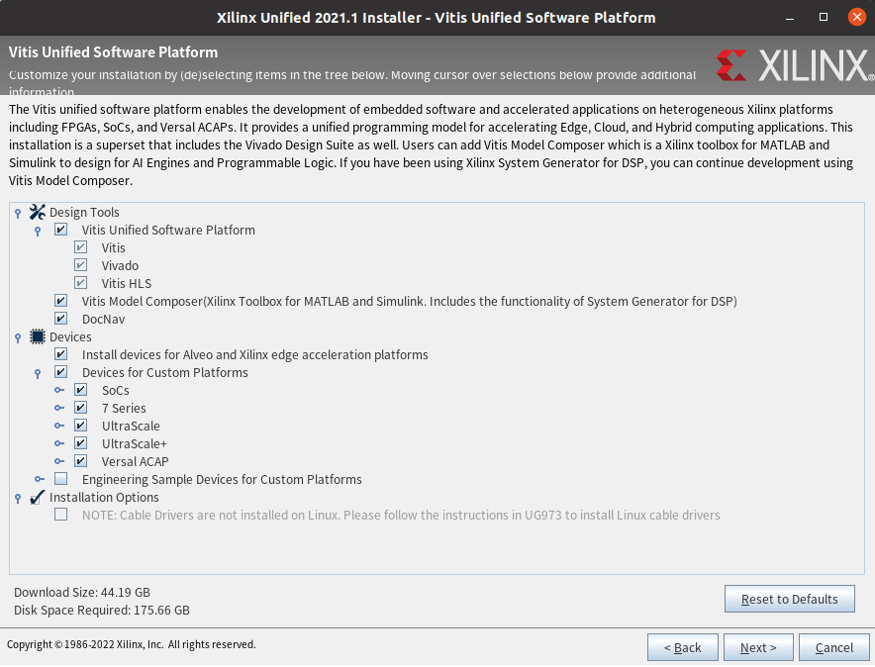The width and height of the screenshot is (875, 667).
Task: Collapse Devices for Custom Platforms node
Action: pos(38,374)
